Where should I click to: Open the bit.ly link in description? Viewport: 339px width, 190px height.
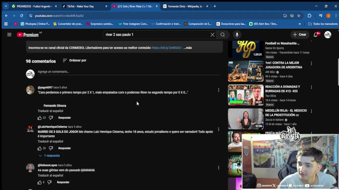coord(167,48)
